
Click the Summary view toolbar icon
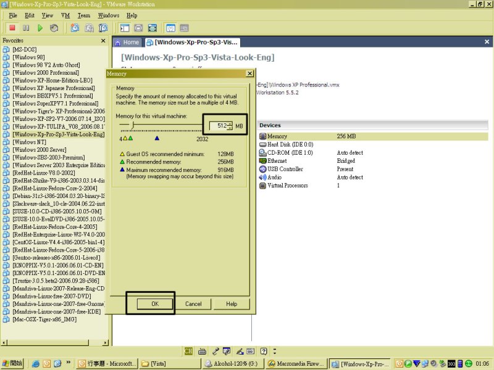click(x=170, y=28)
